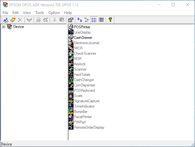
Task: Click the FiscalPrinter list entry
Action: coord(83,117)
